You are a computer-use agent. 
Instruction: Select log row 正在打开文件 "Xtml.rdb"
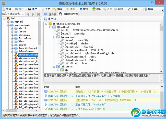pyautogui.click(x=102, y=105)
